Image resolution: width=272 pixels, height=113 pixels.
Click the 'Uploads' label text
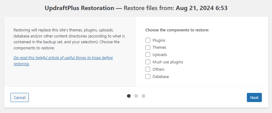[160, 55]
